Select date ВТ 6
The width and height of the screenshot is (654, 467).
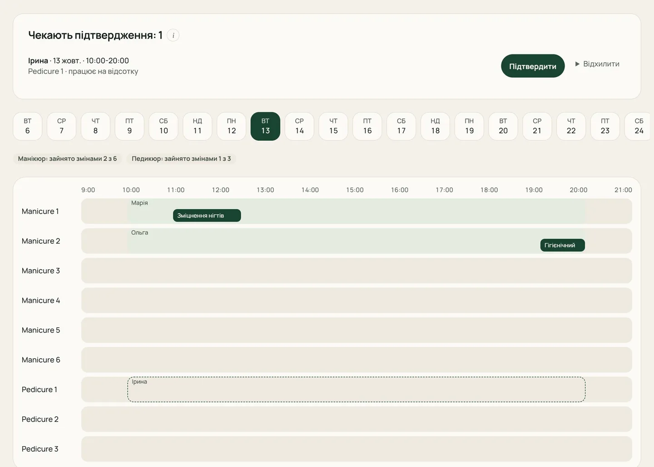pyautogui.click(x=28, y=126)
